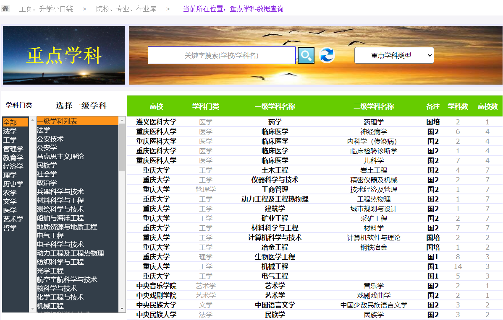
Task: Choose 材料科学与技术 from first-level discipline list
Action: click(60, 200)
